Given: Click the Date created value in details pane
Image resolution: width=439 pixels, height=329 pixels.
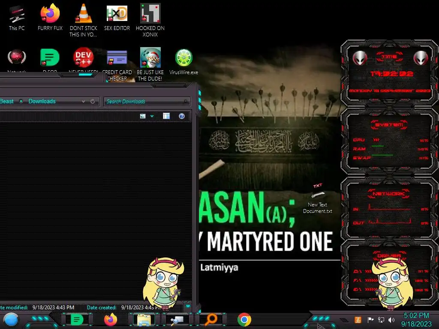Looking at the screenshot, I should coord(141,308).
